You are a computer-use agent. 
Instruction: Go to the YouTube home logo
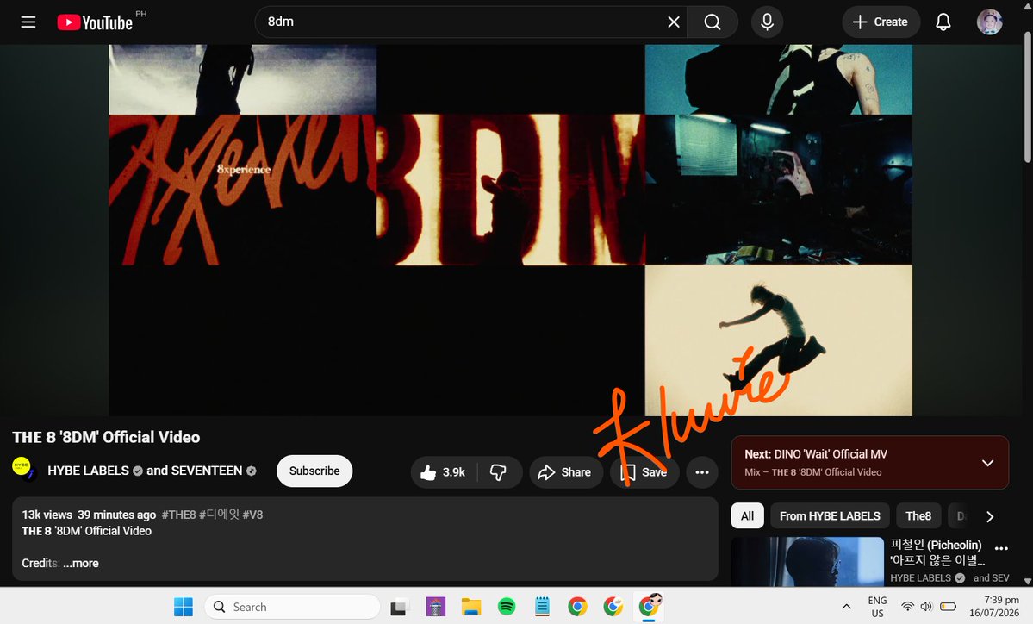[96, 22]
